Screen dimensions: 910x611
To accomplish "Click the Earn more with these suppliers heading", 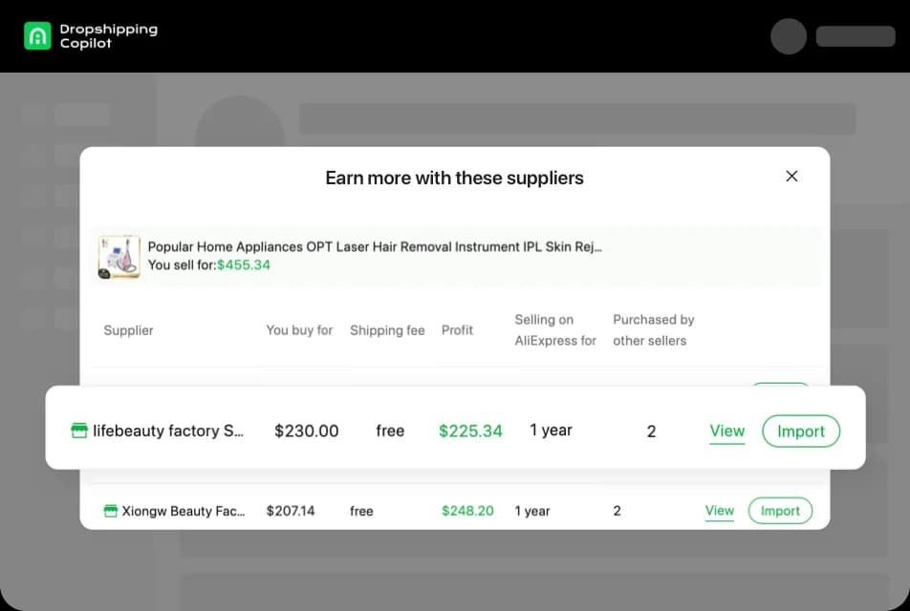I will click(454, 178).
